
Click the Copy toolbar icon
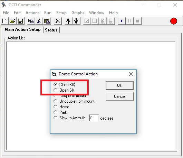[31, 21]
